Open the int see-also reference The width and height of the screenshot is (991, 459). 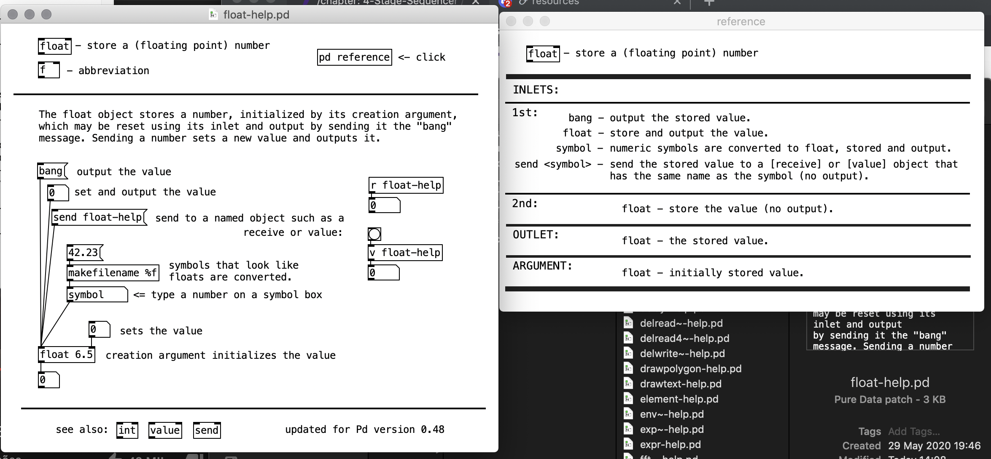[x=127, y=430]
